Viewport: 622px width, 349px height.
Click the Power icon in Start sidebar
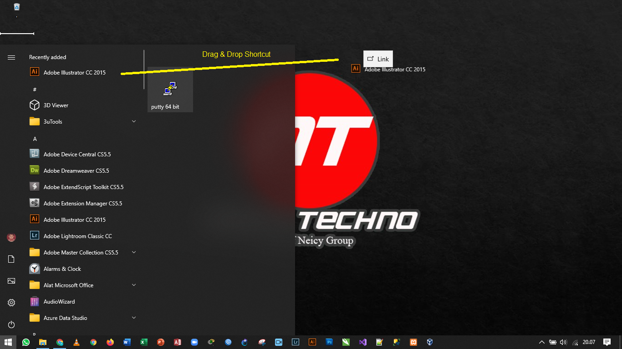tap(11, 324)
